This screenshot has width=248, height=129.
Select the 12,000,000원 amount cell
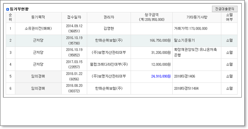click(152, 65)
